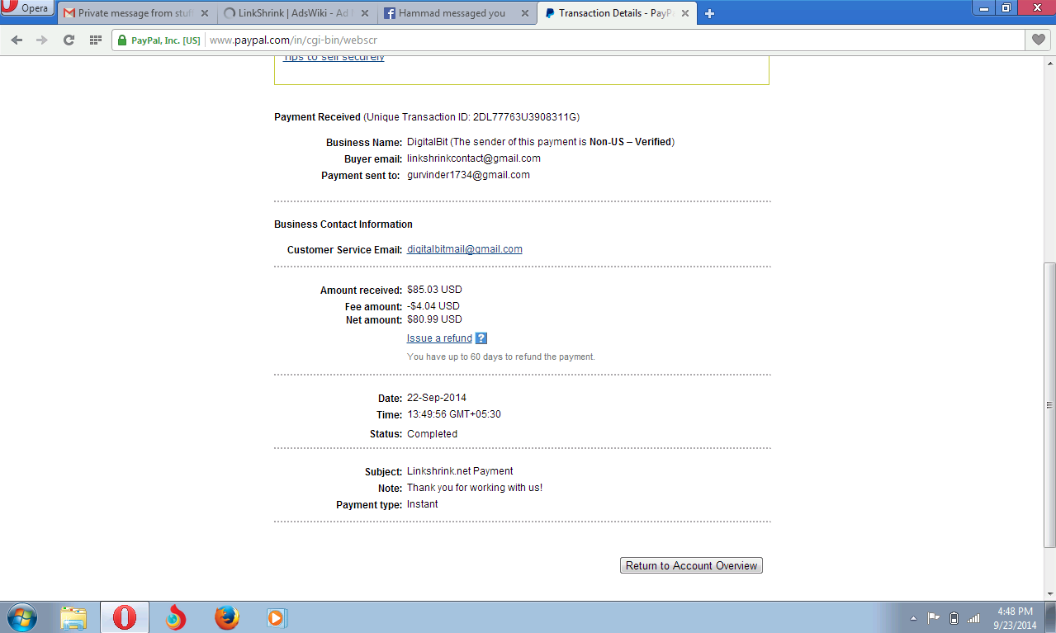Add page to bookmarks heart icon
The image size is (1056, 633).
(x=1038, y=40)
